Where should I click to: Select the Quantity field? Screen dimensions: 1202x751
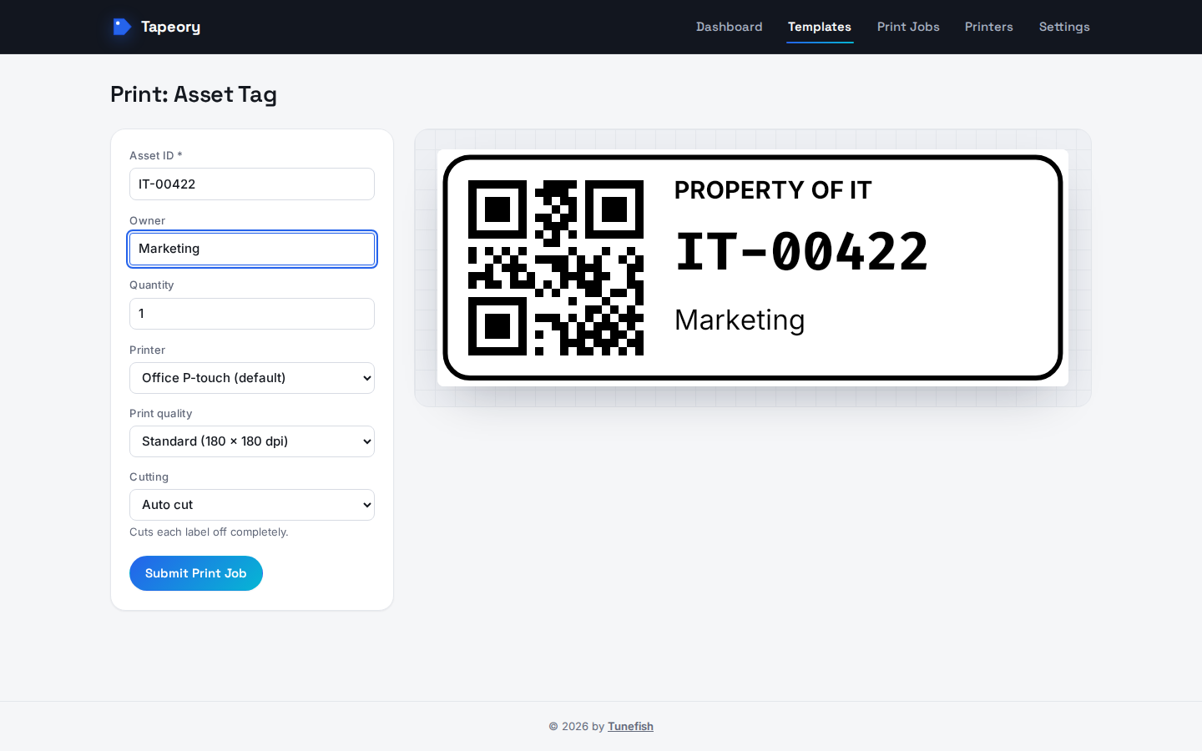tap(252, 314)
